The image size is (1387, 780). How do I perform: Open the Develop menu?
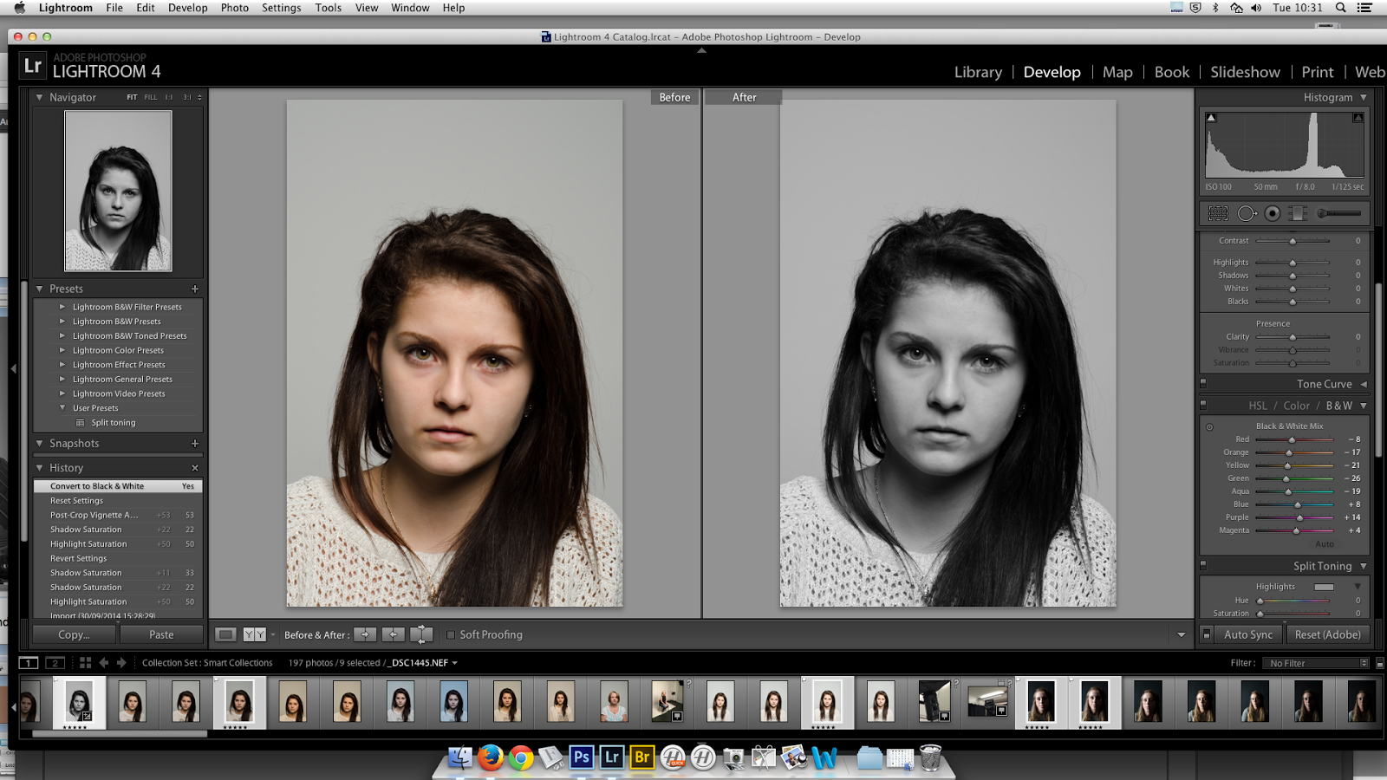click(187, 8)
